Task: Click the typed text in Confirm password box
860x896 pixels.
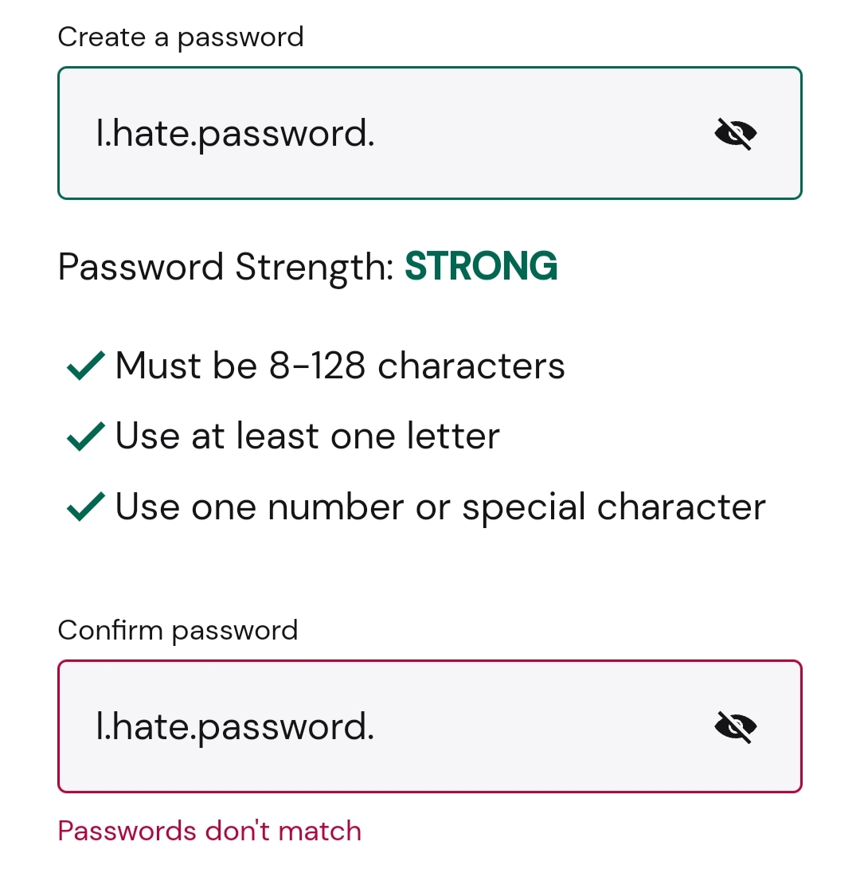Action: (235, 727)
